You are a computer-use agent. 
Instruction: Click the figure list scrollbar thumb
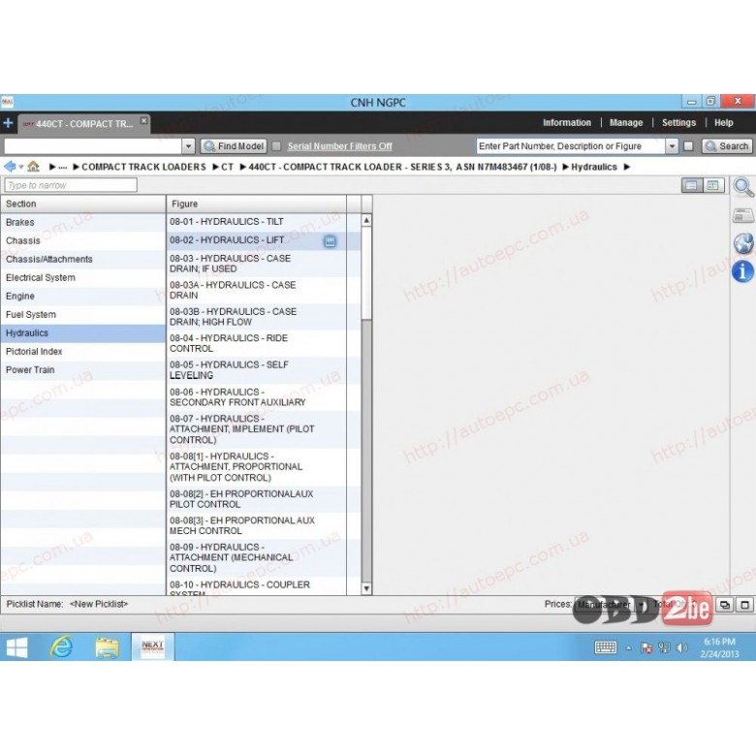pyautogui.click(x=366, y=273)
